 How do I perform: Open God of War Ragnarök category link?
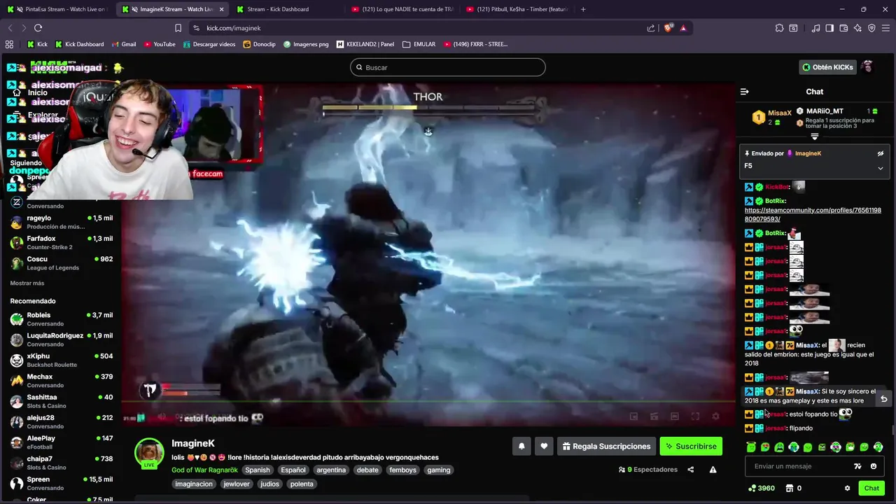[204, 470]
